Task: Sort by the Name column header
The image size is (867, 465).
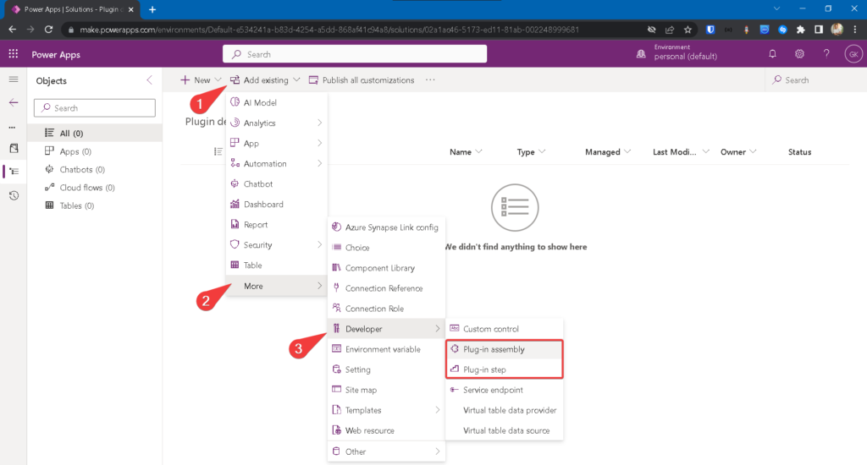Action: [x=465, y=152]
